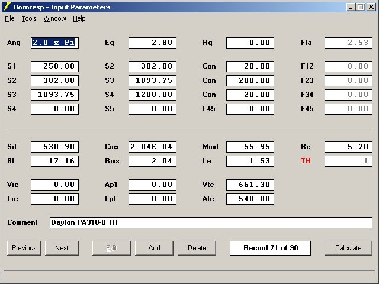Image resolution: width=379 pixels, height=284 pixels.
Task: Click the Bl field with 17.16
Action: [54, 161]
